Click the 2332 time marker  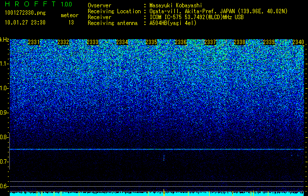tap(63, 42)
